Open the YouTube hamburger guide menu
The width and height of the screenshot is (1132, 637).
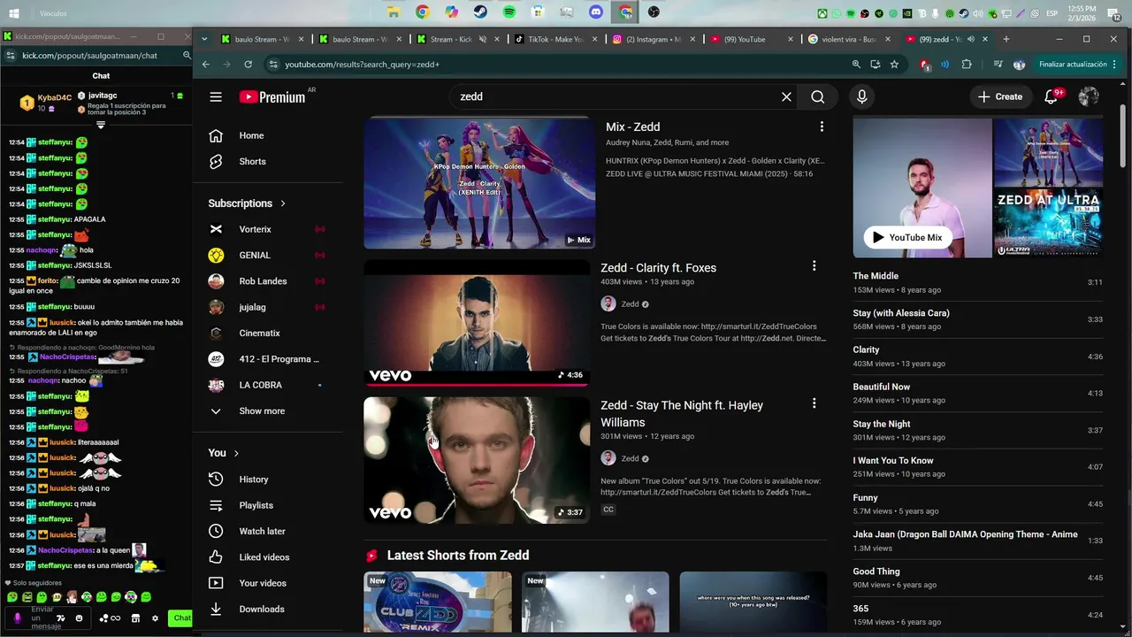pyautogui.click(x=216, y=96)
